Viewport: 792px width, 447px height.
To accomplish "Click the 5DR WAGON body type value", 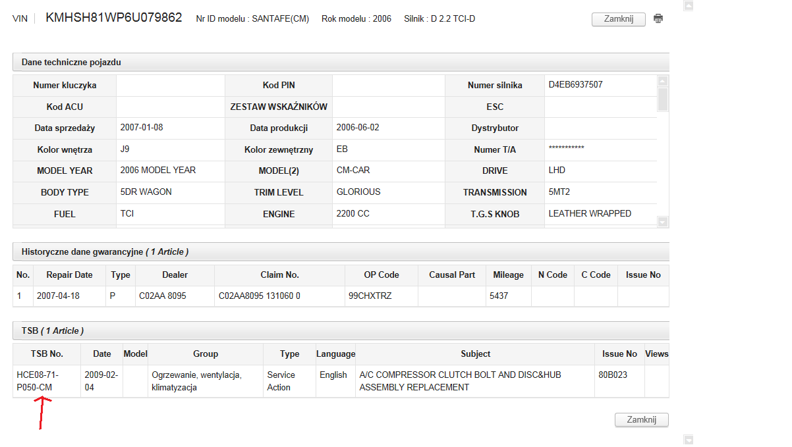I will [x=146, y=192].
